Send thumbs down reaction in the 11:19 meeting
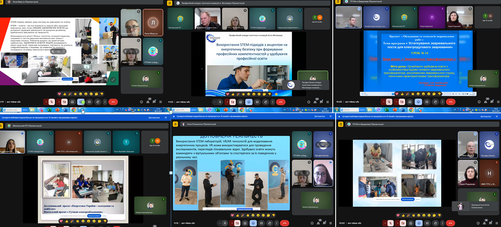The image size is (501, 227). 102,94
